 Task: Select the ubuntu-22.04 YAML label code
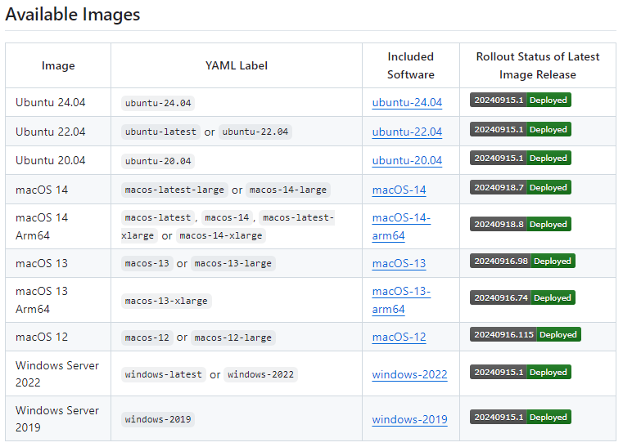click(255, 132)
